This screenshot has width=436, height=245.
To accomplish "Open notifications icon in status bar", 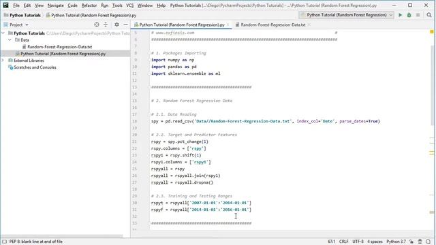I will 429,242.
